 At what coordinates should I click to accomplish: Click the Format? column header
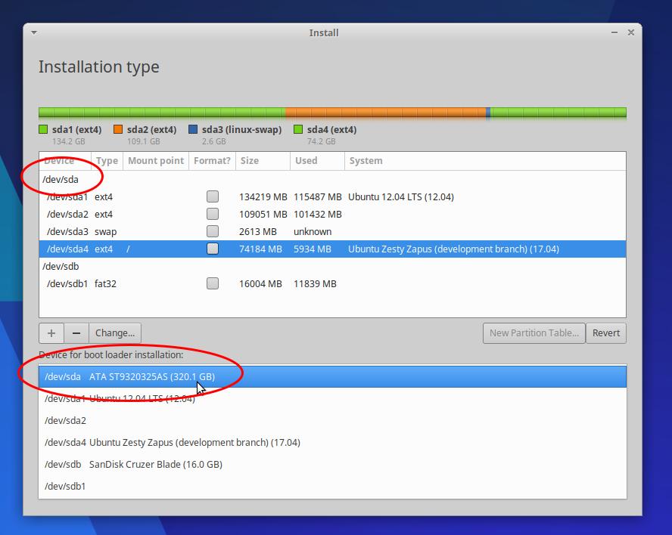(212, 161)
